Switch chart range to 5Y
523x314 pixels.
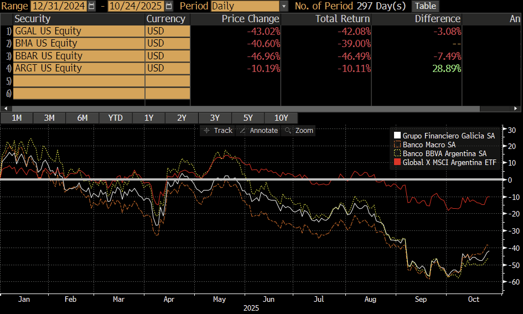pos(248,118)
